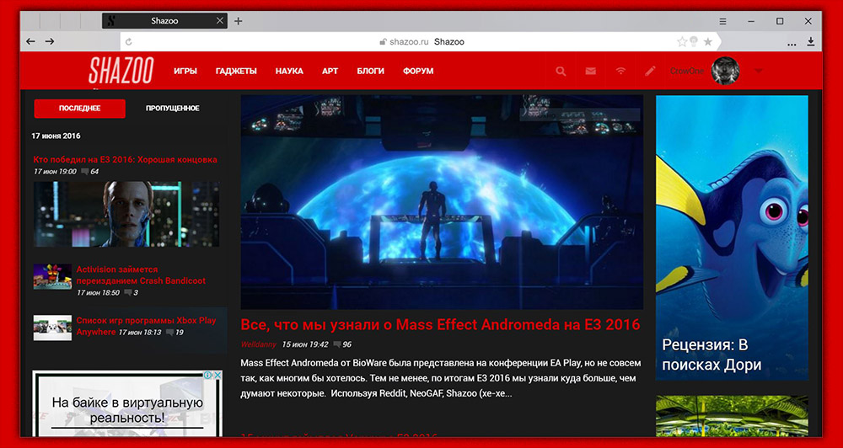This screenshot has height=448, width=843.
Task: Click the android face news thumbnail
Action: 126,214
